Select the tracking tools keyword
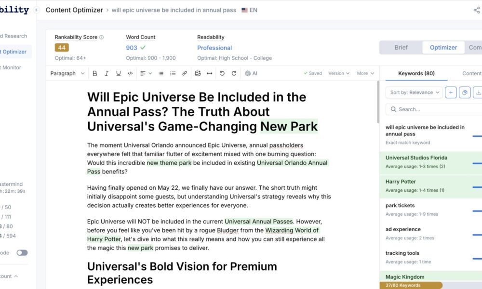 (x=430, y=257)
